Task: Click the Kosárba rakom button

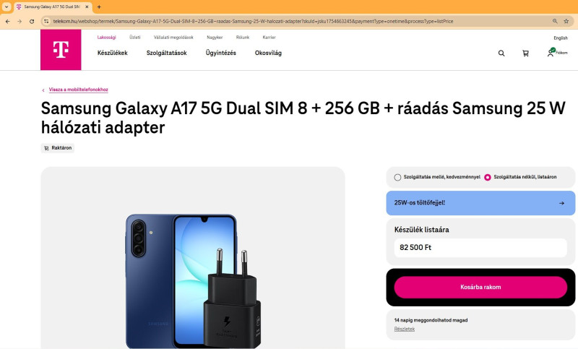Action: pos(480,287)
